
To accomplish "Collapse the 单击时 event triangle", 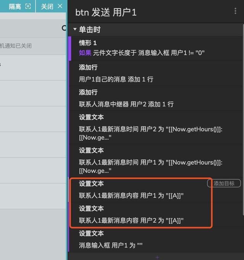I will 75,29.
